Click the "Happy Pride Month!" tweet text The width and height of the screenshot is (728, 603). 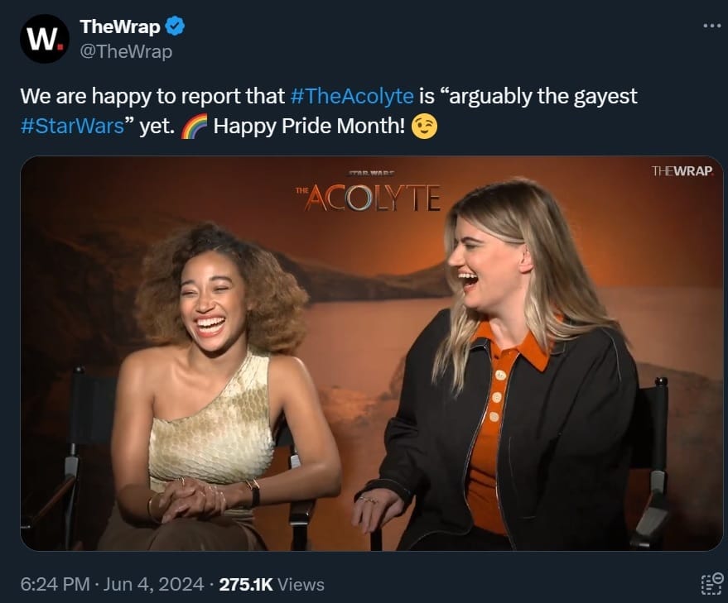(x=309, y=127)
